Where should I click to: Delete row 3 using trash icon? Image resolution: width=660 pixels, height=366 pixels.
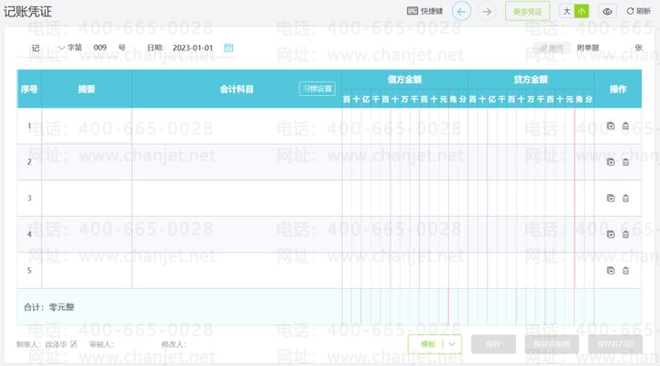point(625,198)
